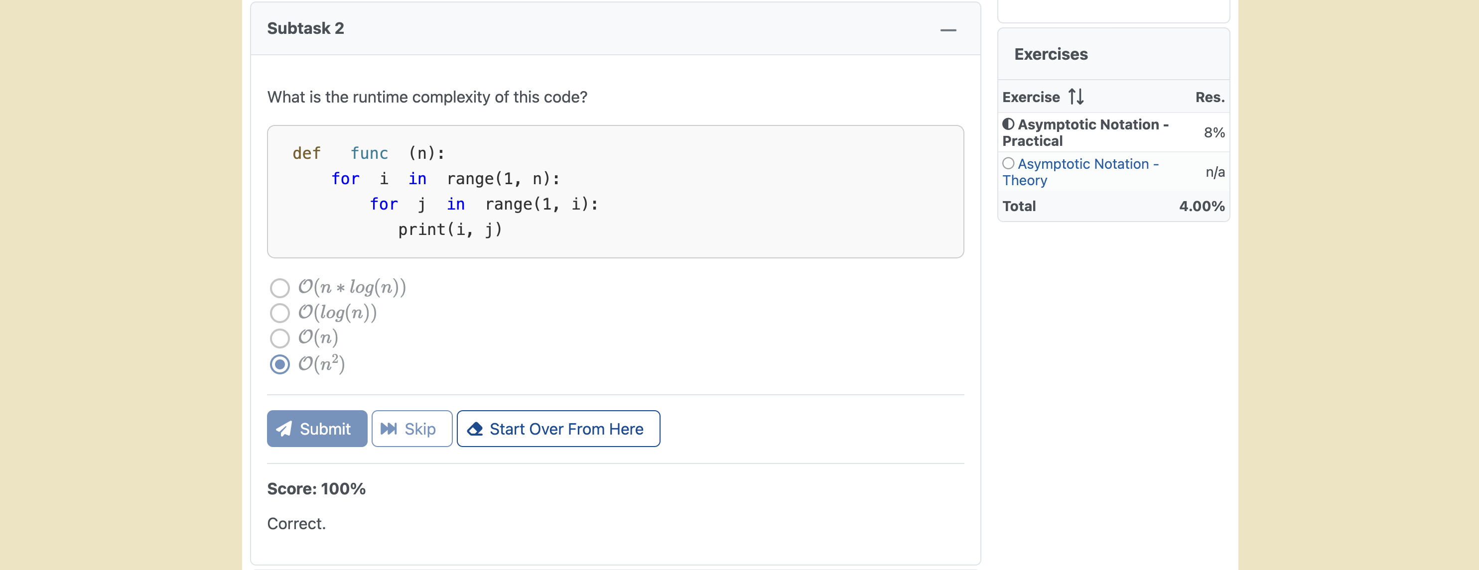
Task: Click the code block with func(n)
Action: pos(615,191)
